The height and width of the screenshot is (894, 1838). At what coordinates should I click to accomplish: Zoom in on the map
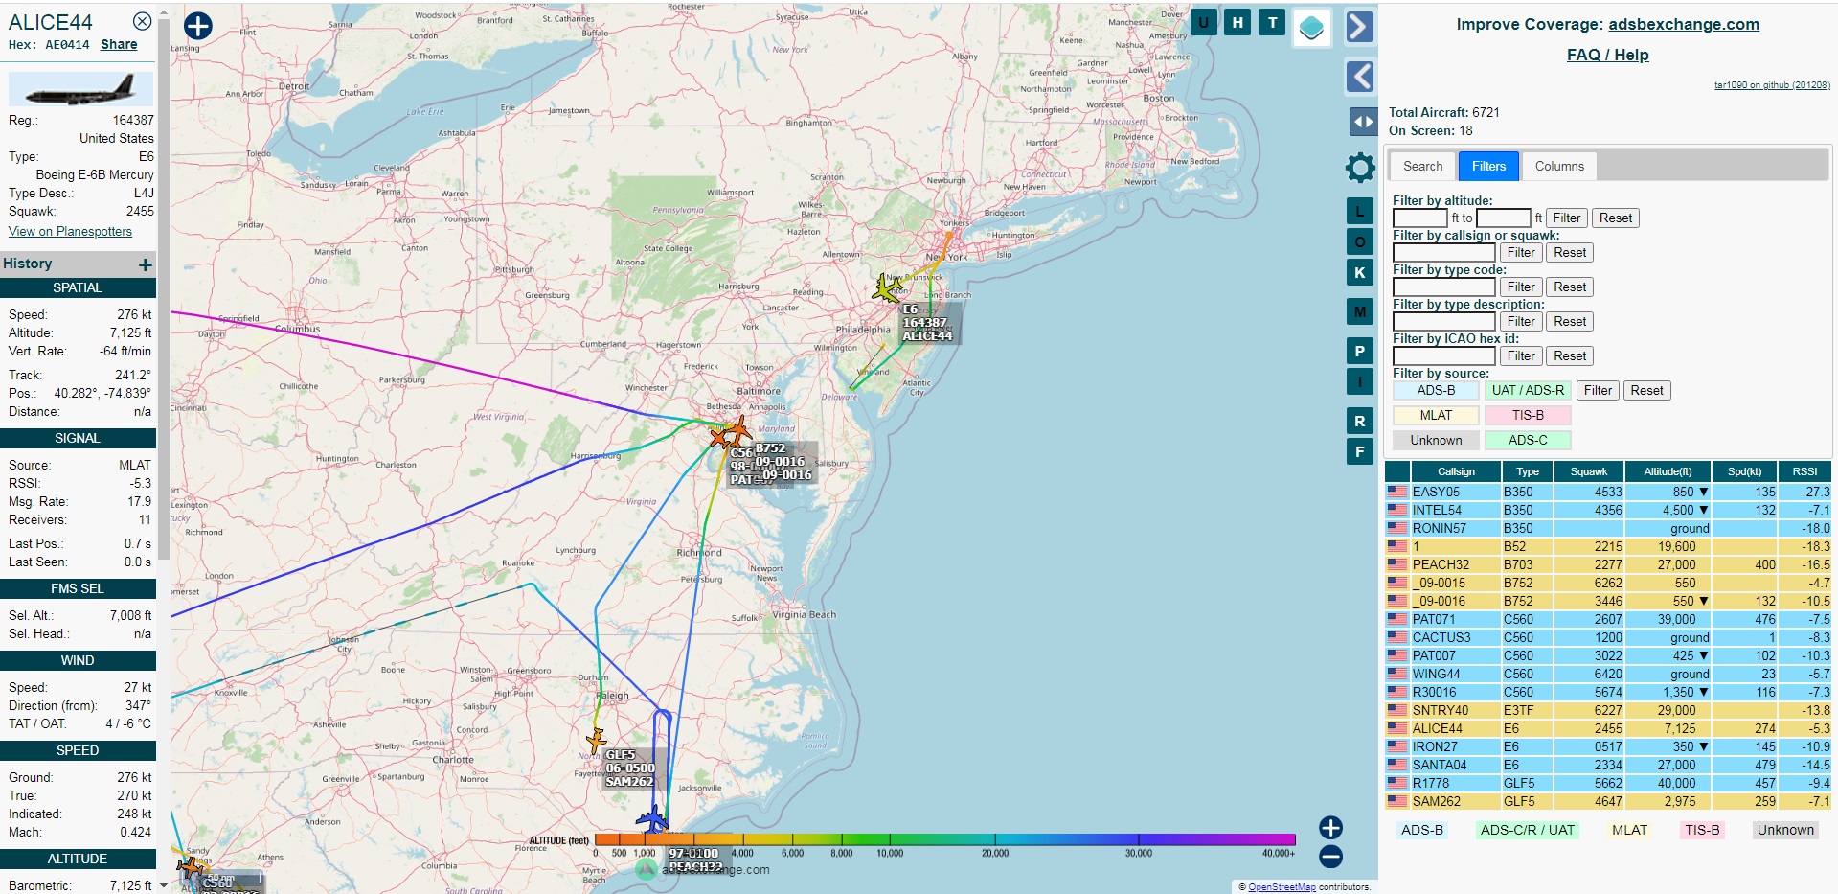[x=1330, y=827]
